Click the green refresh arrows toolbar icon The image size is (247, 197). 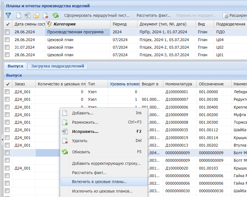pyautogui.click(x=55, y=15)
